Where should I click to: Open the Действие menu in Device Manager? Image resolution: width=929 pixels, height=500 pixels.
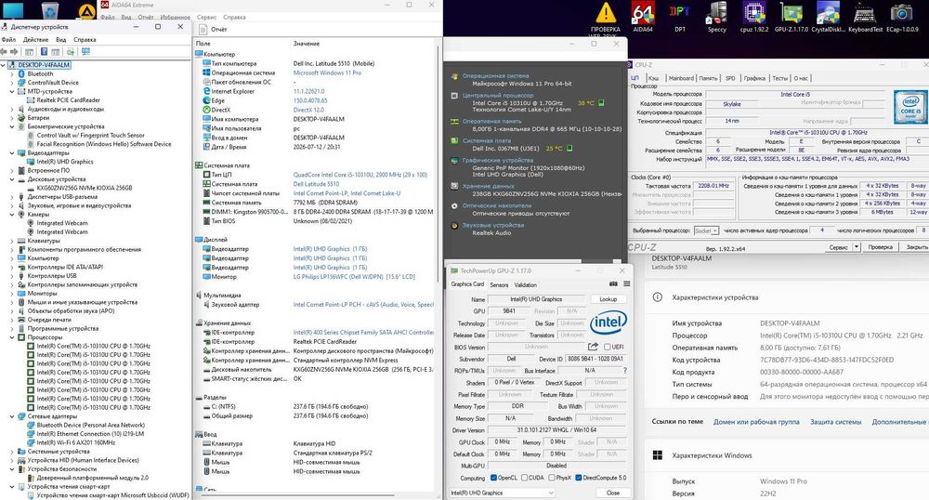point(35,40)
